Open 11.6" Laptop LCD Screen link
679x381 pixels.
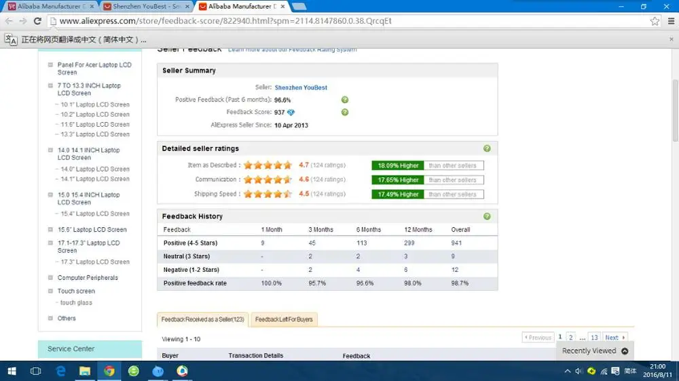click(x=95, y=125)
